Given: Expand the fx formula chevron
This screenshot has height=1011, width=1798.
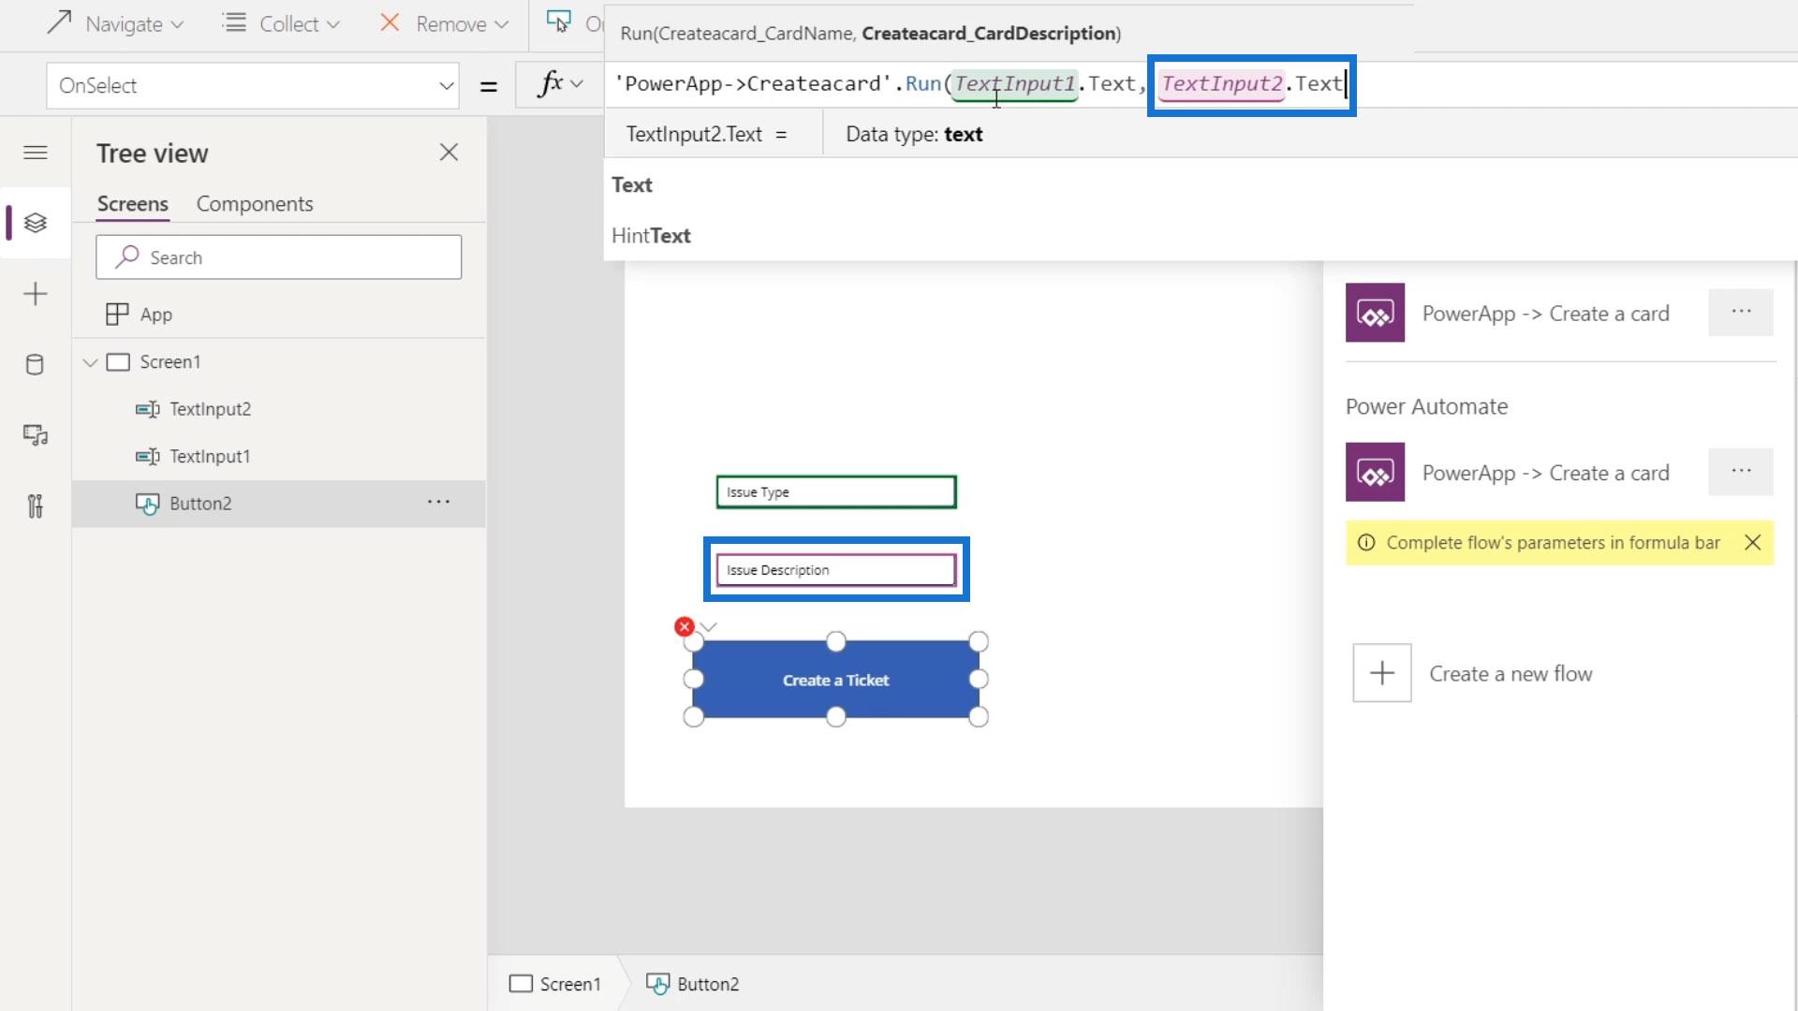Looking at the screenshot, I should [577, 84].
